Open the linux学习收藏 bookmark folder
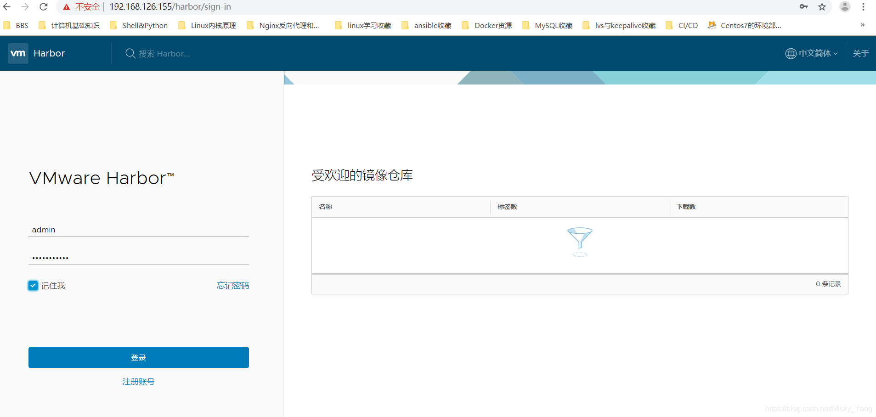Viewport: 876px width, 417px height. (363, 25)
